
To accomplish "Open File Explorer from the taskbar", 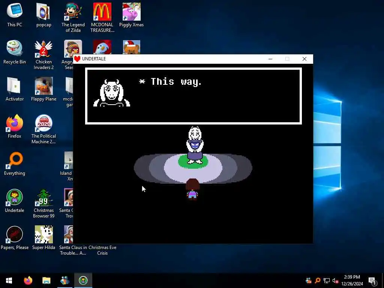I will click(x=46, y=280).
